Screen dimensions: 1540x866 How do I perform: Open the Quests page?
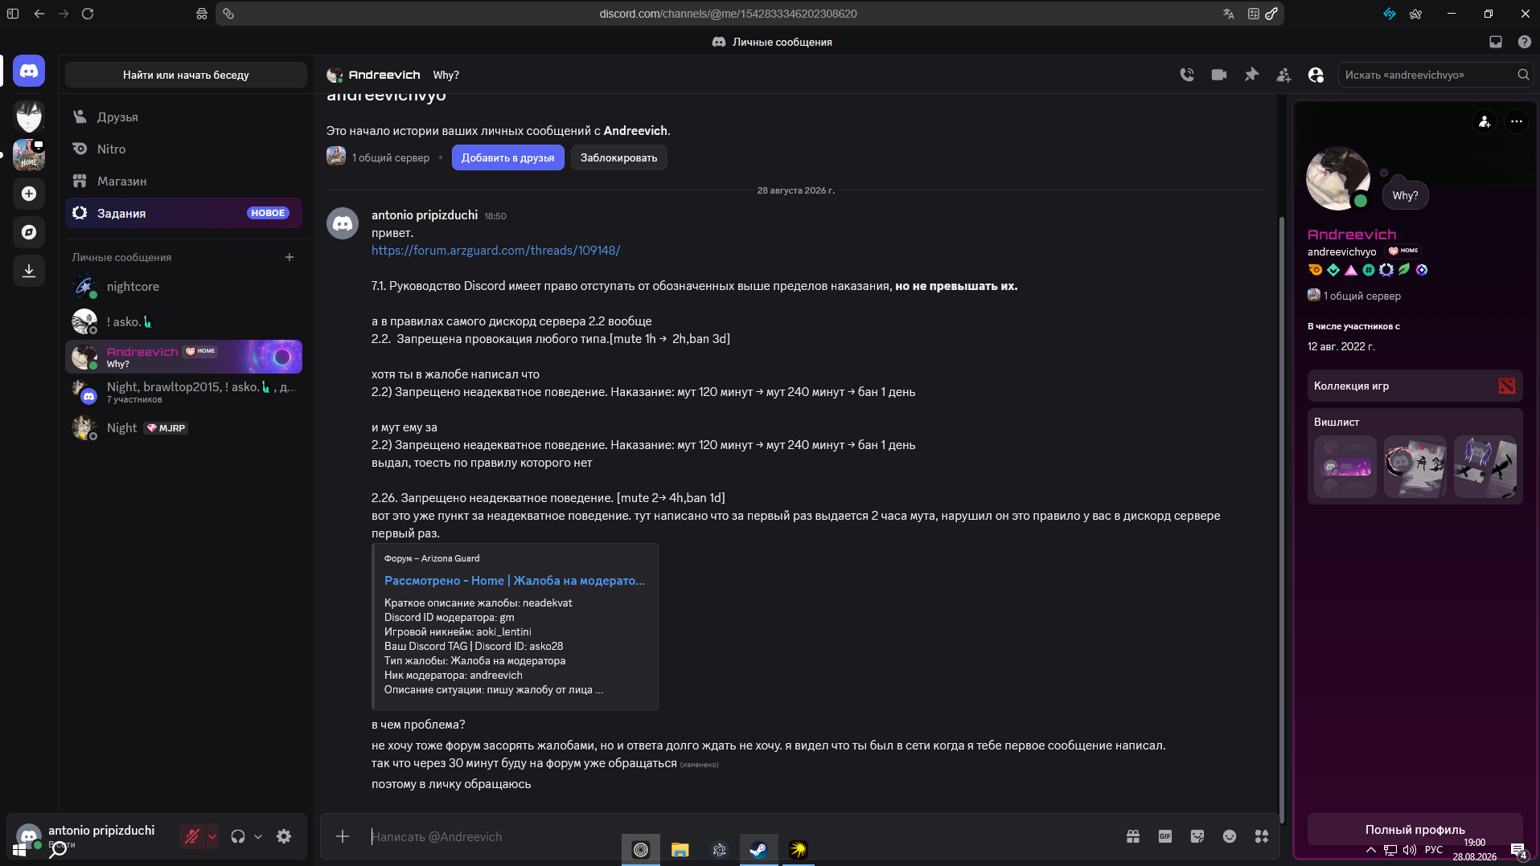coord(184,213)
